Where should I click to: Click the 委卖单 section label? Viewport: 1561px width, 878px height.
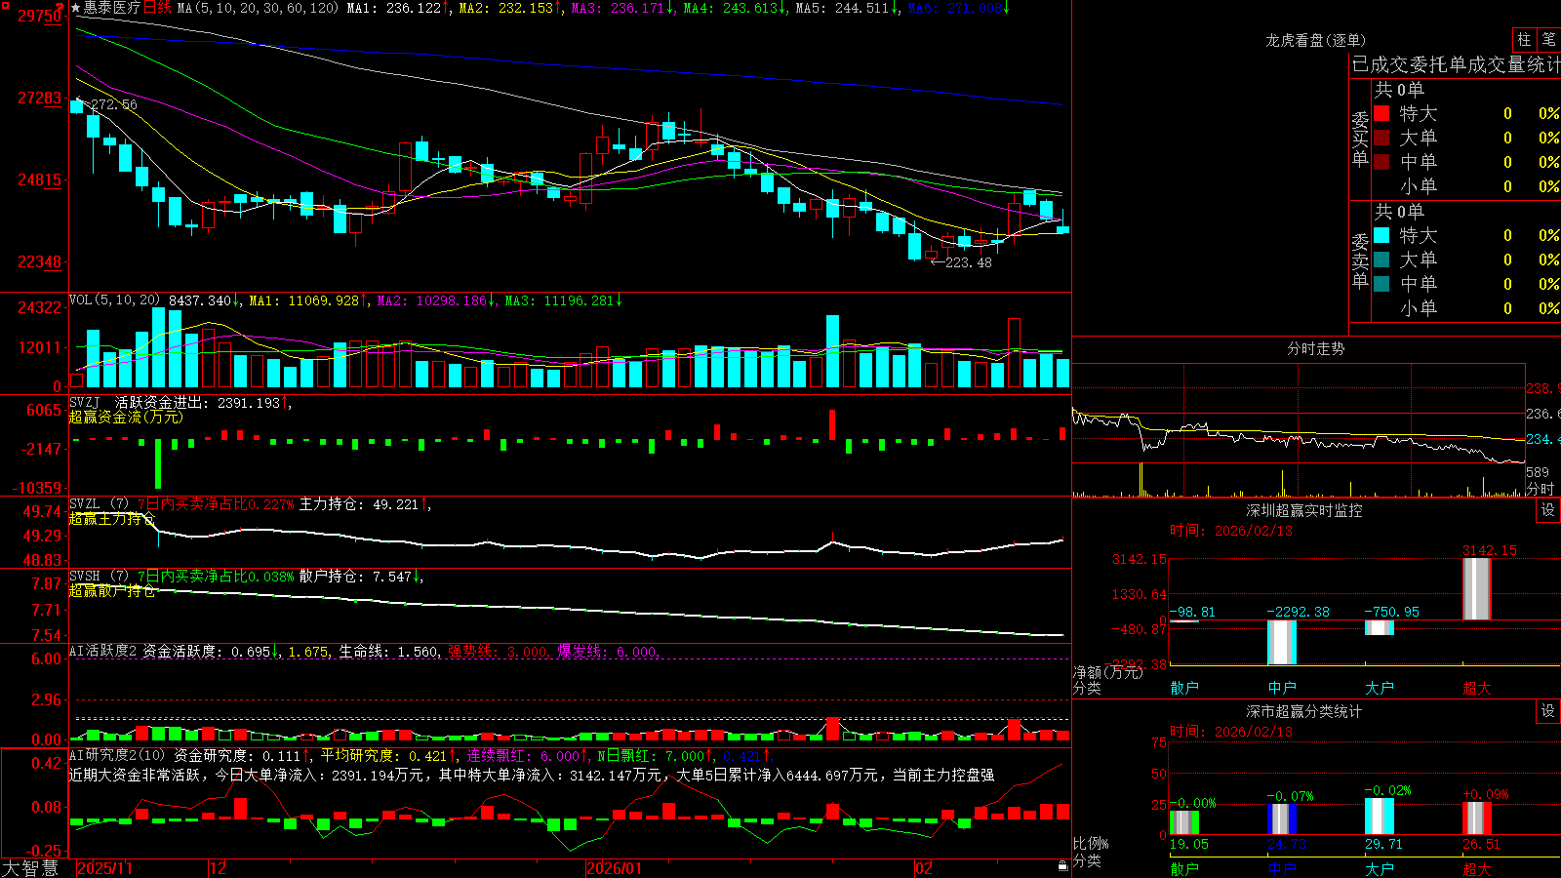[1360, 260]
